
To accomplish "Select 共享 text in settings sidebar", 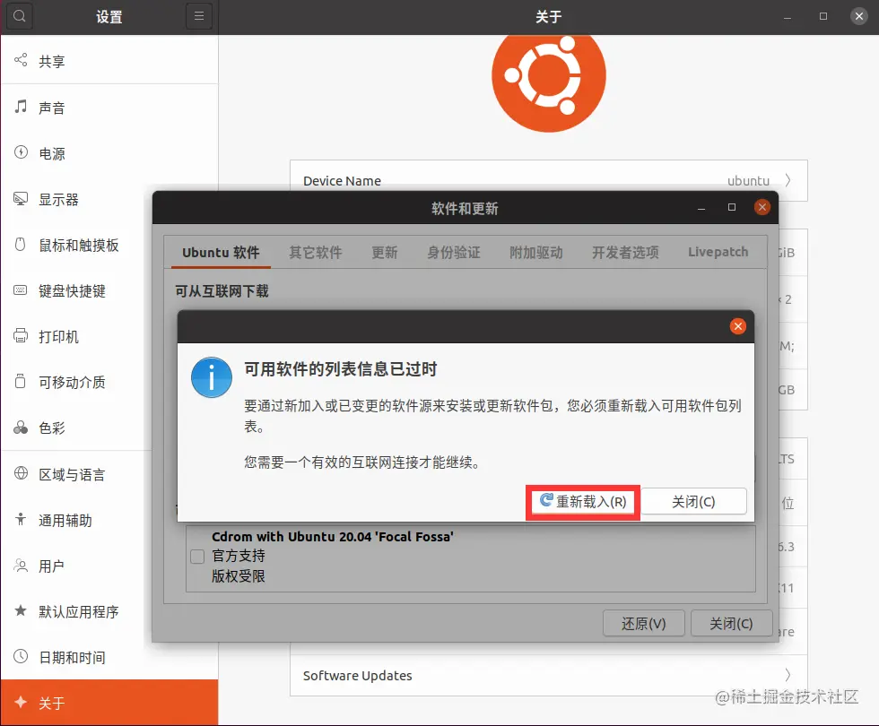I will (52, 61).
